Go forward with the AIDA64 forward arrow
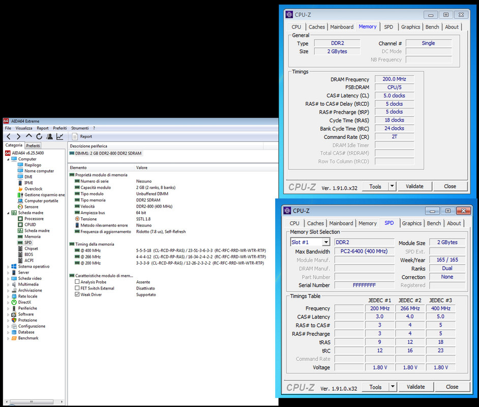The width and height of the screenshot is (479, 407). [x=19, y=136]
